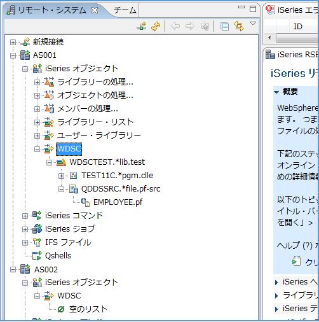Expand IFS ファイル node
This screenshot has height=322, width=319.
[25, 242]
